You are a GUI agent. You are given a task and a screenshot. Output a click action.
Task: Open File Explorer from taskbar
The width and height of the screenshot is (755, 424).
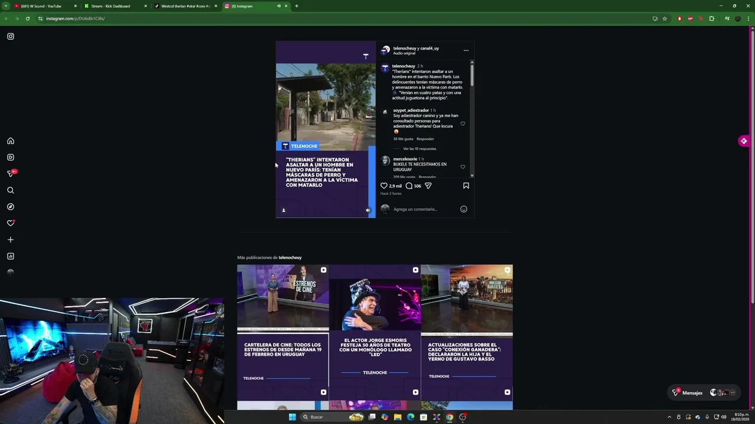(398, 417)
